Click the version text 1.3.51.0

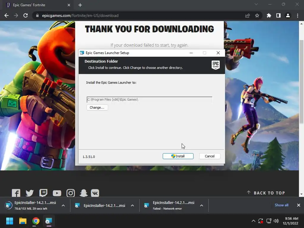89,157
